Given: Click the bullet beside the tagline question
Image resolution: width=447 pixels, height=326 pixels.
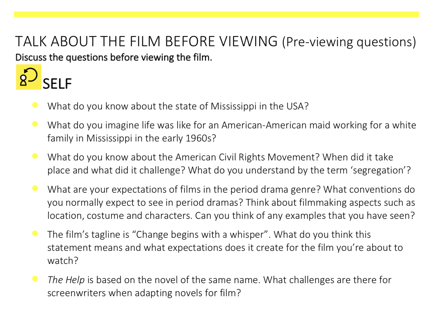Looking at the screenshot, I should pos(35,233).
